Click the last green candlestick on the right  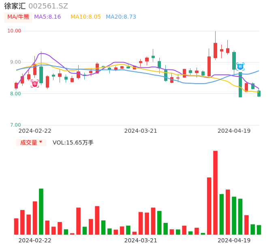[259, 93]
